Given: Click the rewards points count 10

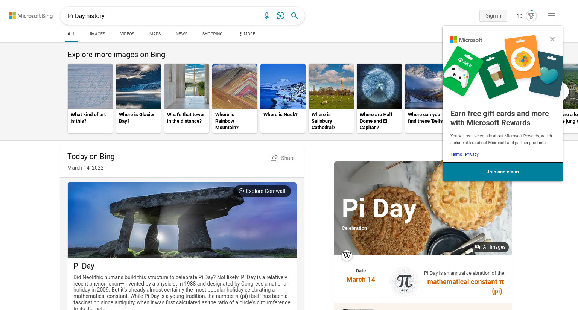Looking at the screenshot, I should click(x=519, y=16).
